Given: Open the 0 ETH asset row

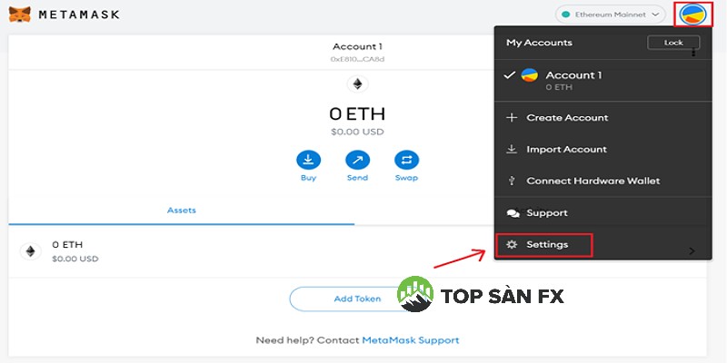Looking at the screenshot, I should [357, 251].
